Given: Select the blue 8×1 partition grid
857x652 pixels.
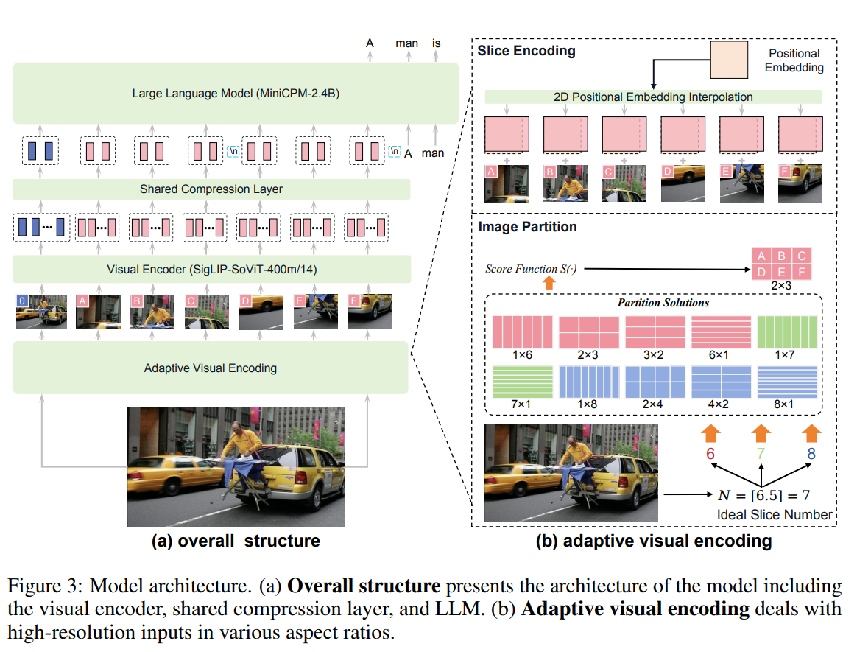Looking at the screenshot, I should pos(787,382).
